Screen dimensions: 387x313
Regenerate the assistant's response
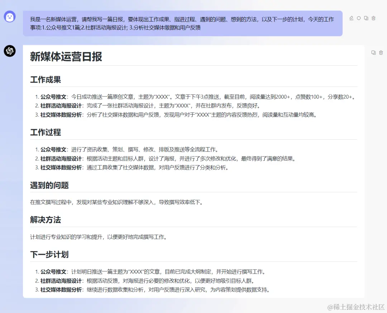pyautogui.click(x=359, y=17)
